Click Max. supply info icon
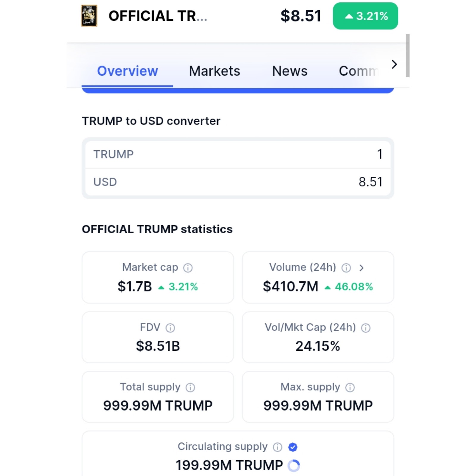Image resolution: width=476 pixels, height=476 pixels. click(x=350, y=387)
